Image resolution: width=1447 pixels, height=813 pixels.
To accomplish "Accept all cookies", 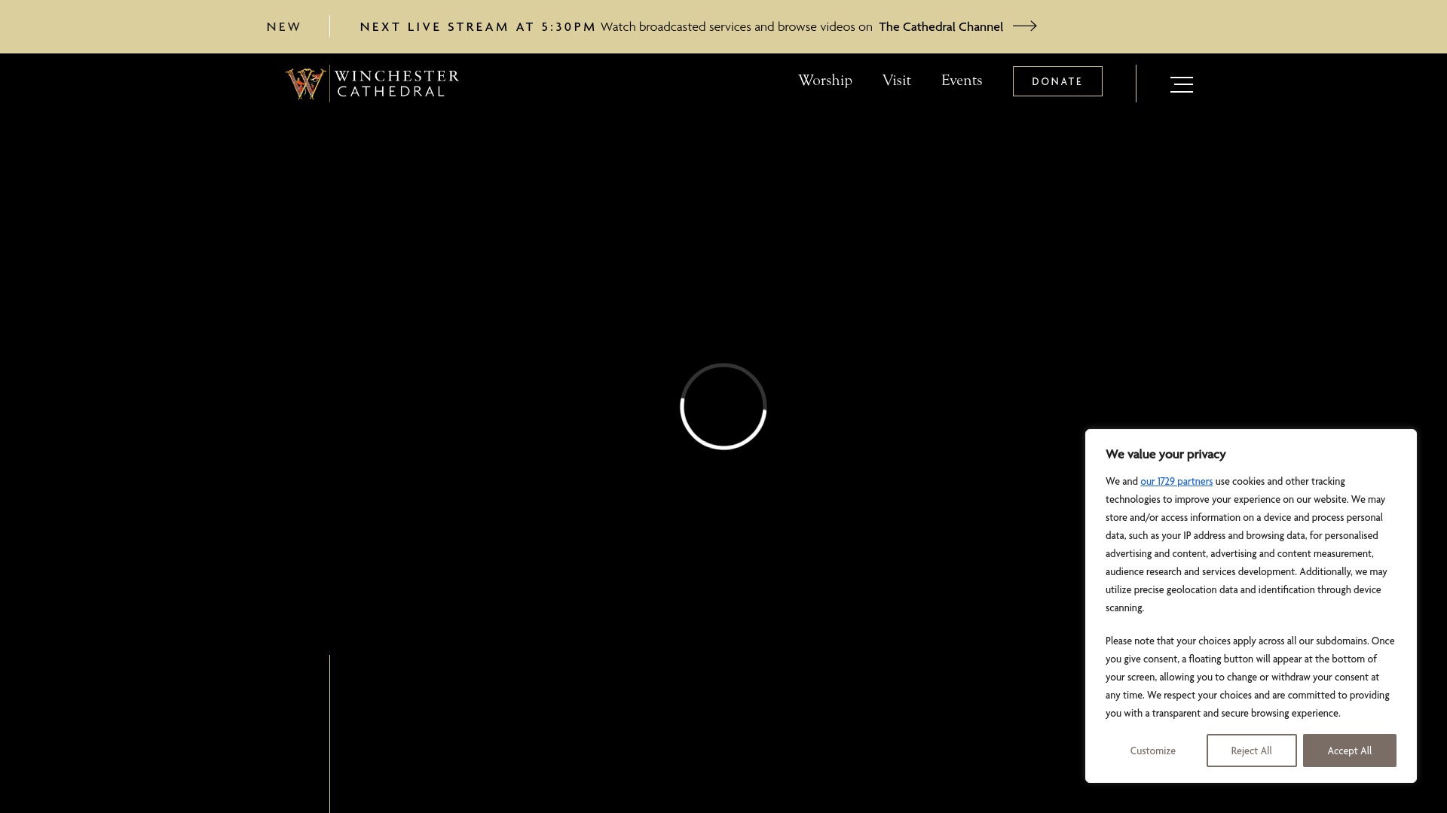I will click(1349, 751).
